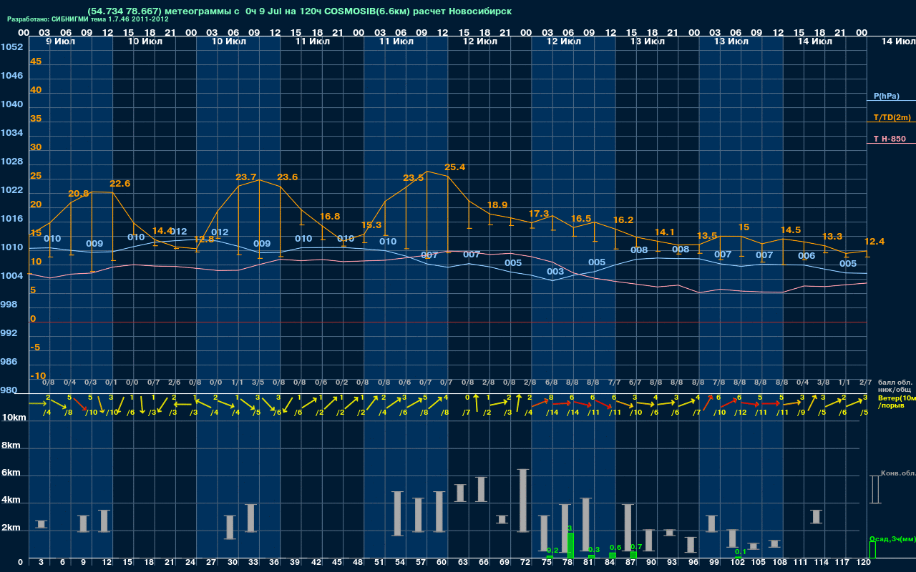The height and width of the screenshot is (572, 916).
Task: Click the 1004 pressure axis label
Action: point(11,276)
